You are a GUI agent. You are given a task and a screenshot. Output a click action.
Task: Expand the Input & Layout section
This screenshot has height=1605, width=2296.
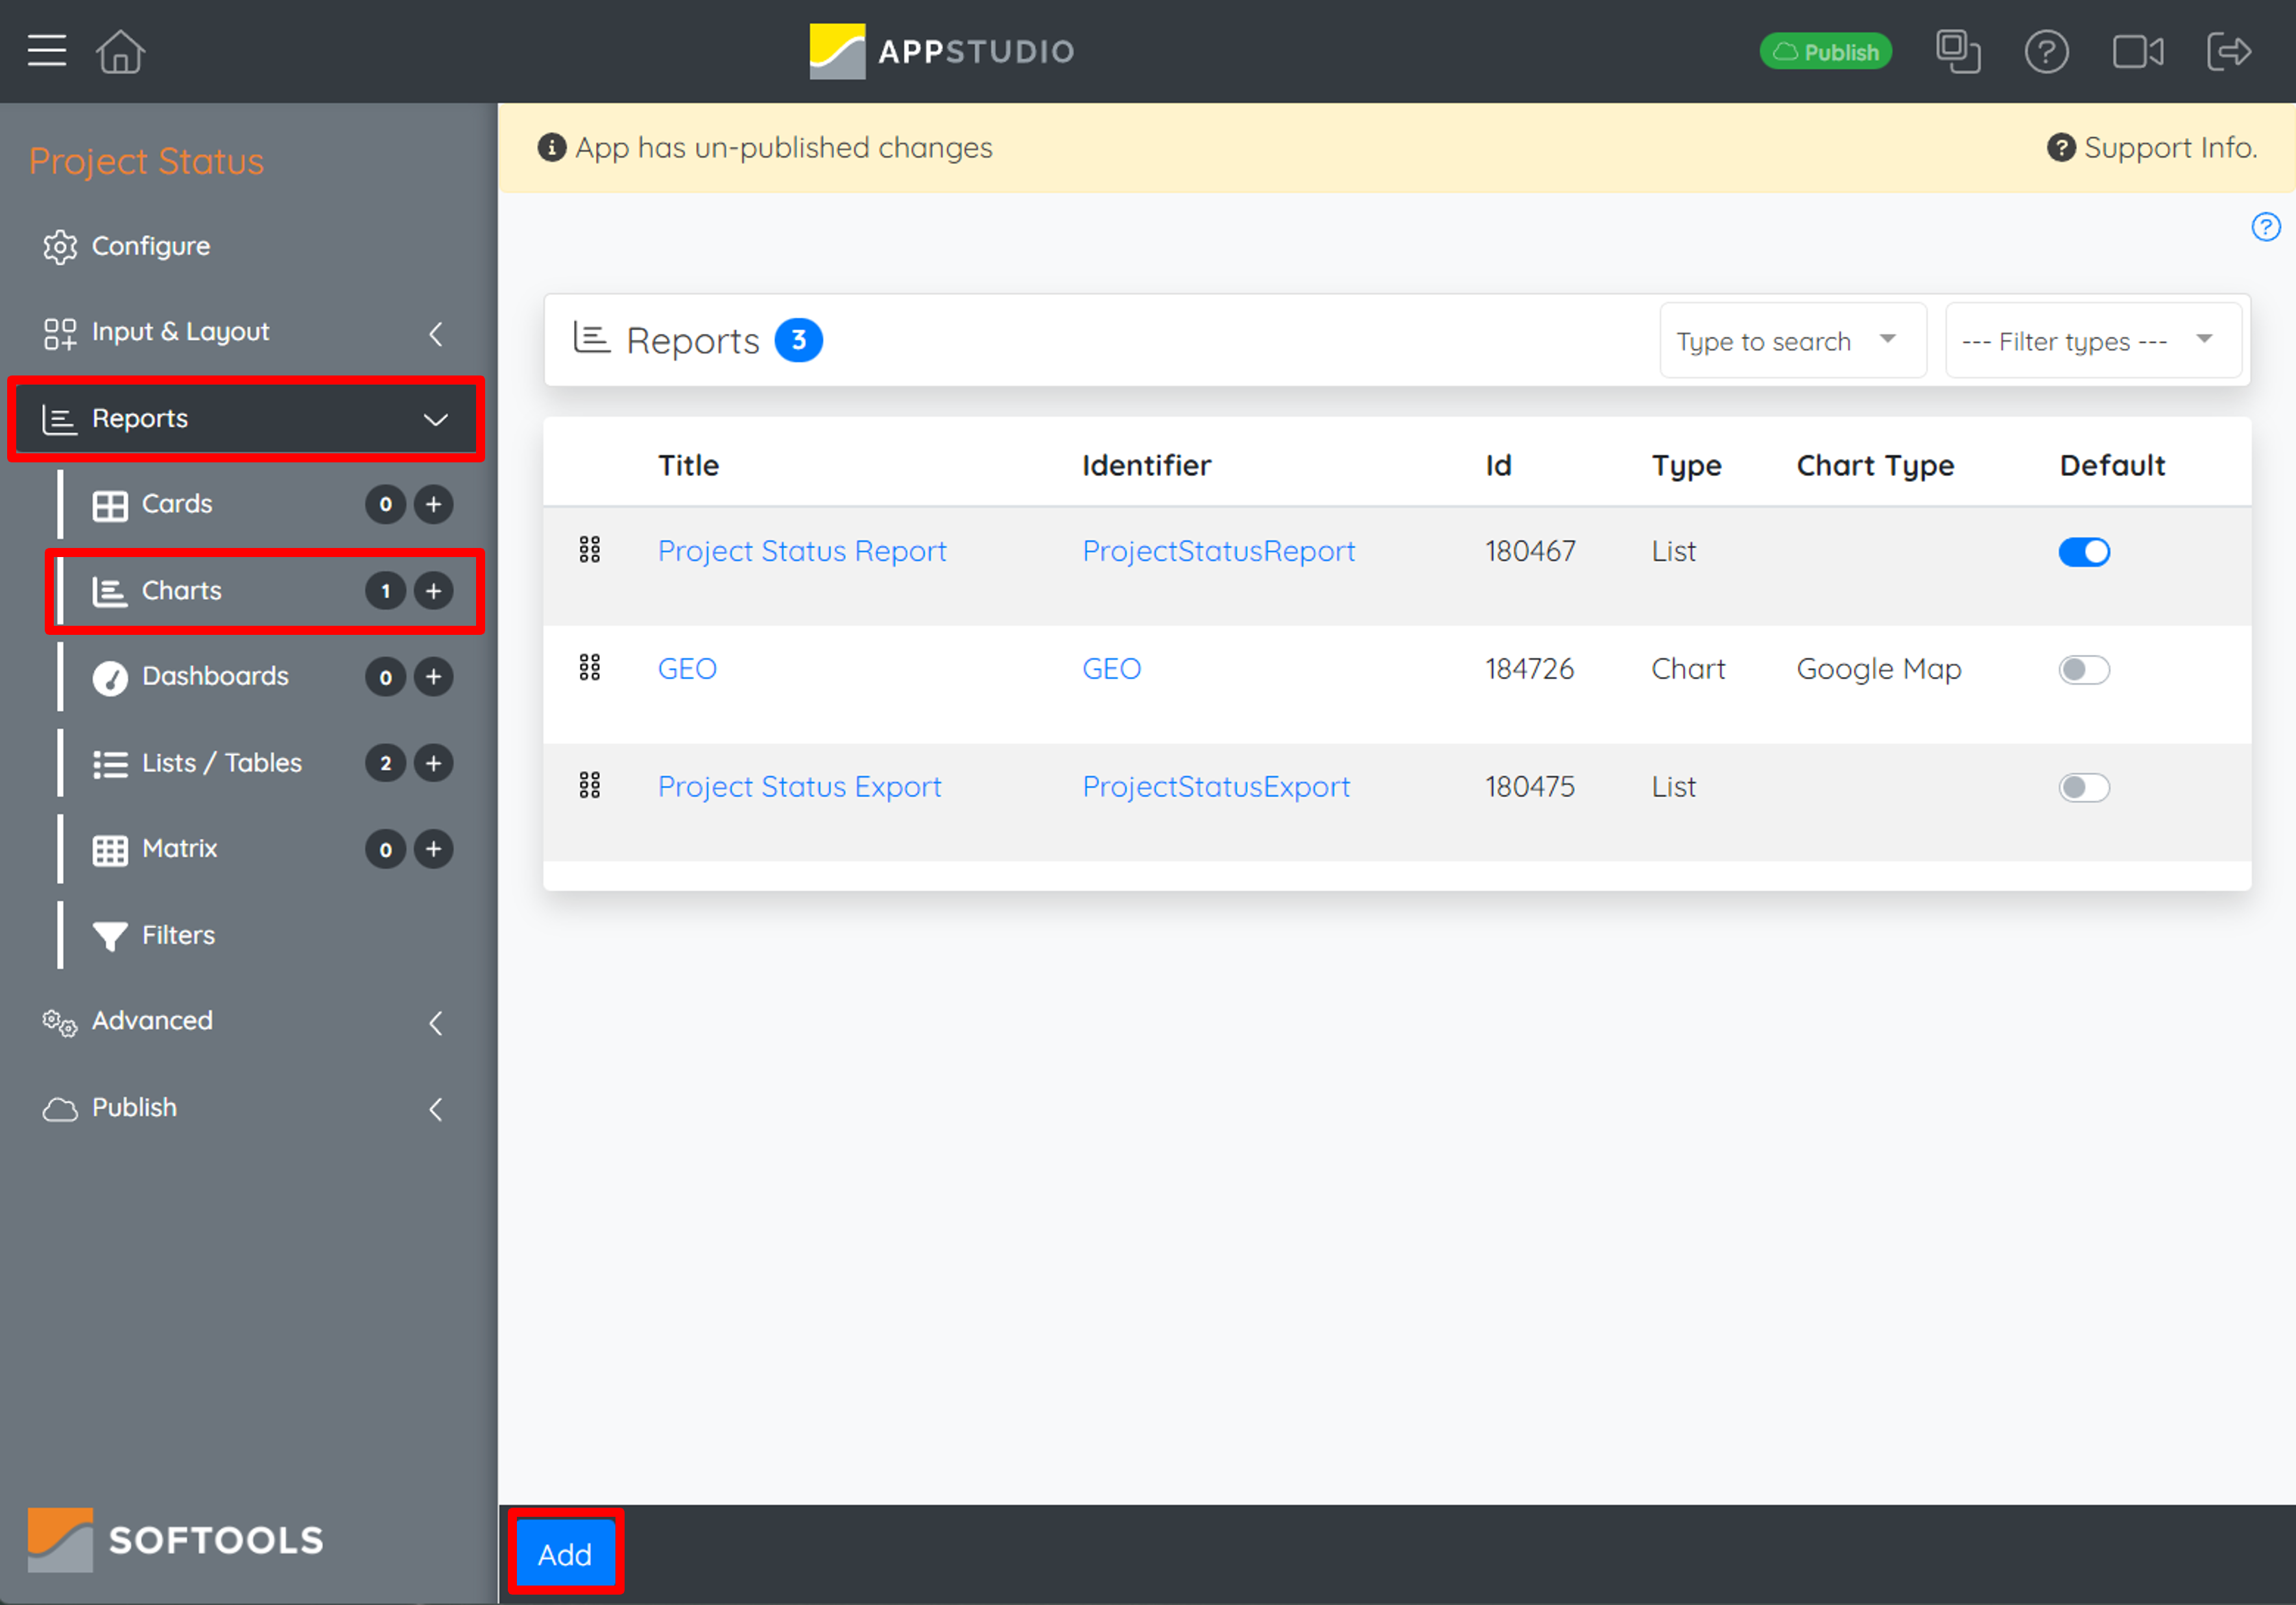point(436,333)
